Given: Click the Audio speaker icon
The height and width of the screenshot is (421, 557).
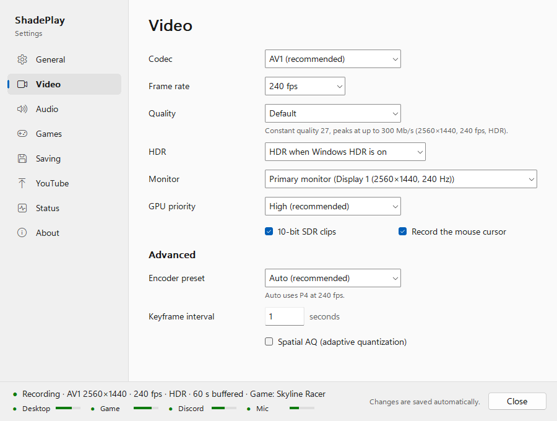Looking at the screenshot, I should click(x=22, y=109).
